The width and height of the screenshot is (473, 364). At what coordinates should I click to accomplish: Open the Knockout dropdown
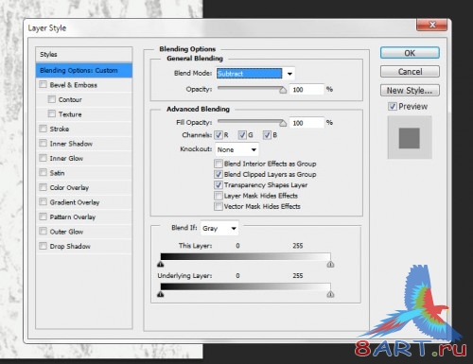[x=236, y=149]
